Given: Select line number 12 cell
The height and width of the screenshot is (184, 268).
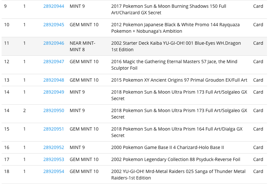Looking at the screenshot, I should tap(7, 62).
